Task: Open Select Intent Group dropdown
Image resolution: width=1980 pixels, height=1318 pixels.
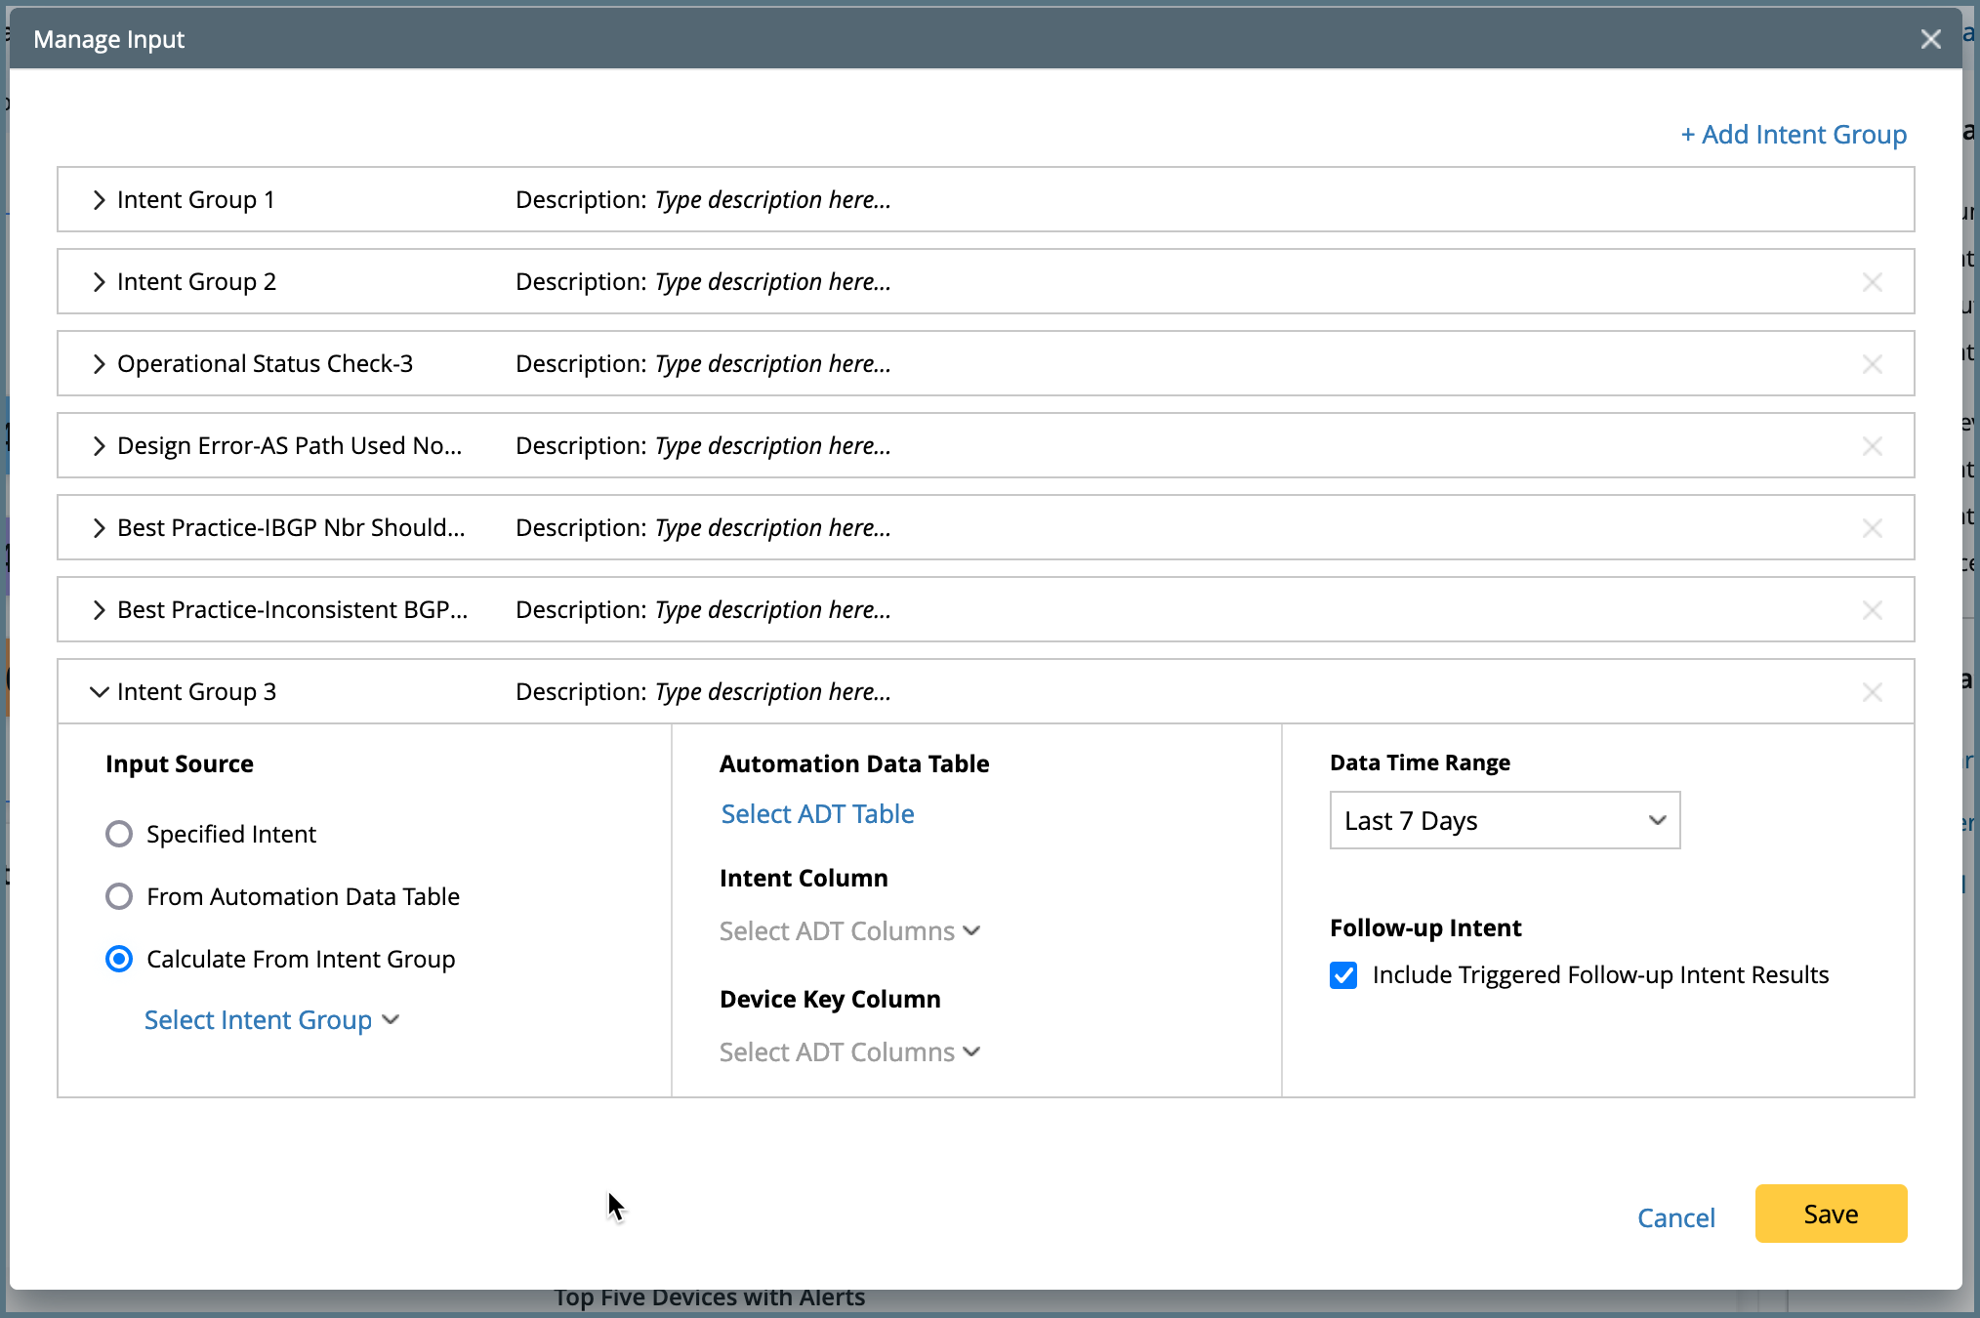Action: tap(271, 1020)
